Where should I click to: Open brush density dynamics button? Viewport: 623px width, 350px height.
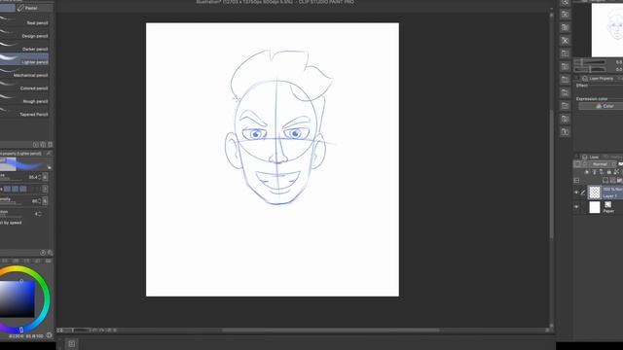46,201
